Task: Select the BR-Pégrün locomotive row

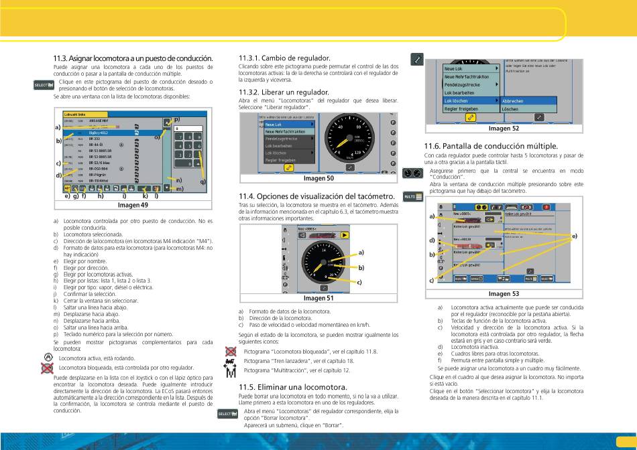Action: 113,175
